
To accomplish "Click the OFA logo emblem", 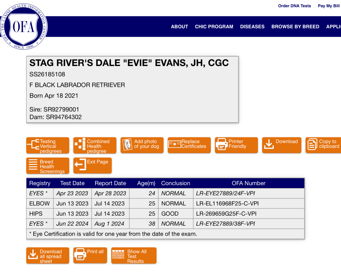I will point(24,27).
